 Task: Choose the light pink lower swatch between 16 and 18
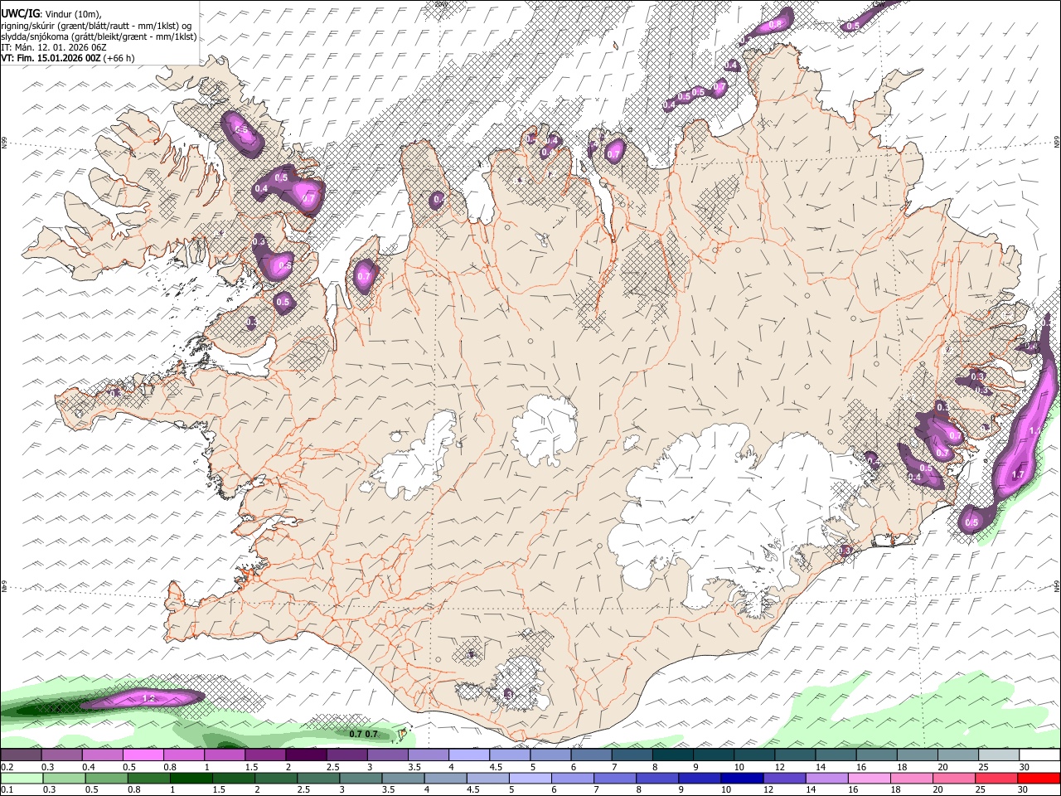(x=869, y=779)
